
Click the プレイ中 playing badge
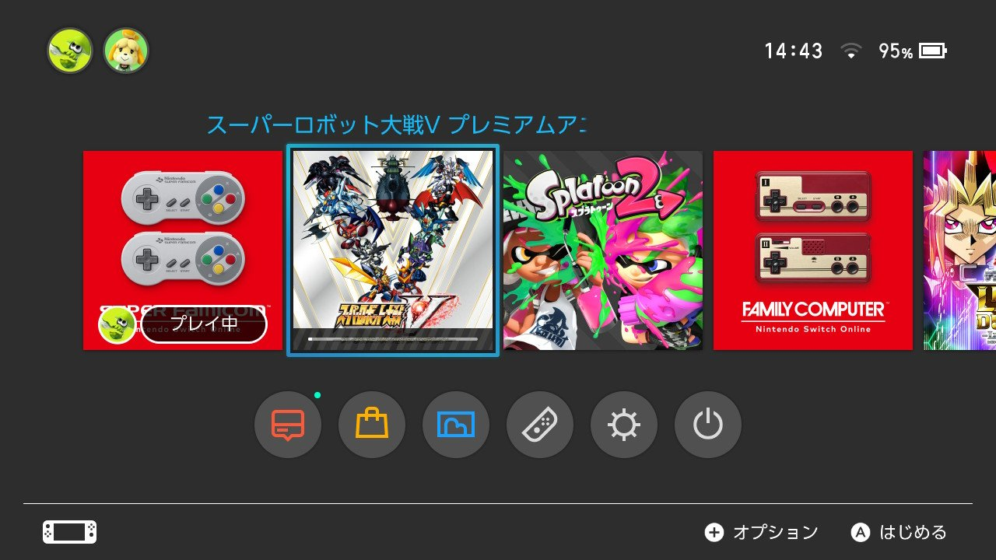click(204, 324)
